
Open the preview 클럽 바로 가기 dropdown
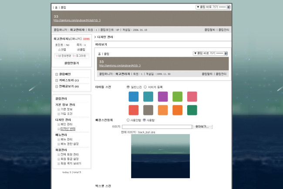click(211, 53)
